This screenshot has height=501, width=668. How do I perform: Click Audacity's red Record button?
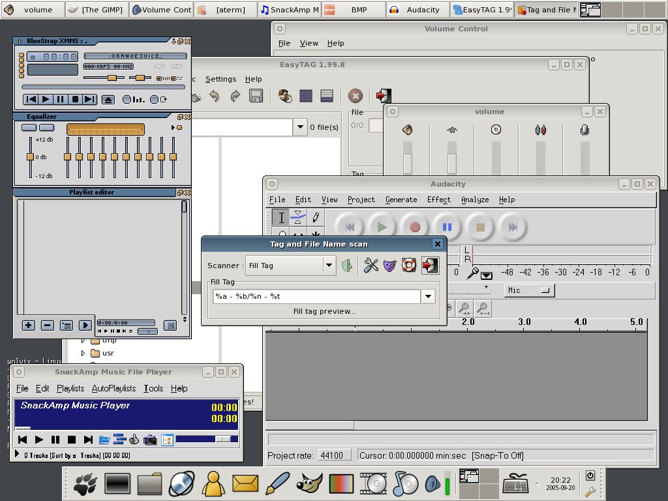tap(414, 227)
